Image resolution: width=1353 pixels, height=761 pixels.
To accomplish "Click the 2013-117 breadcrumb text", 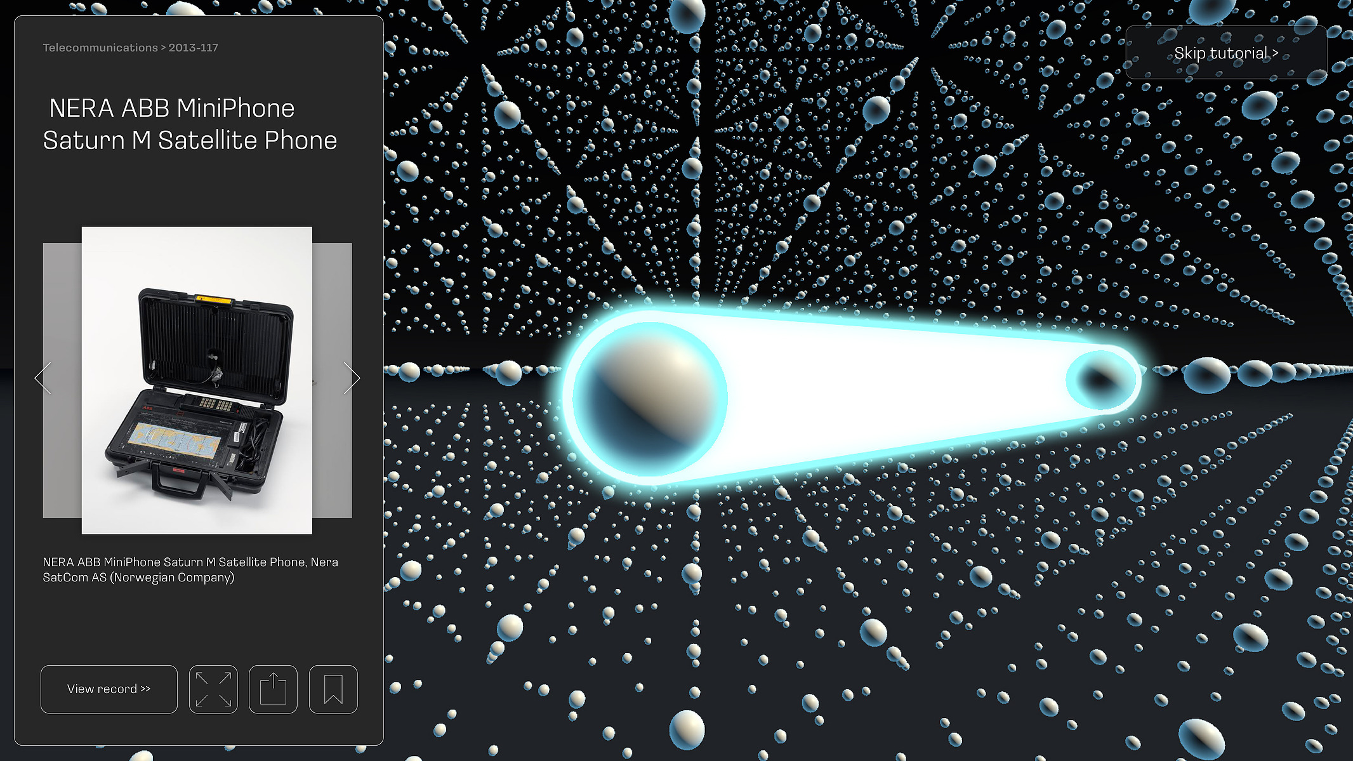I will click(194, 48).
